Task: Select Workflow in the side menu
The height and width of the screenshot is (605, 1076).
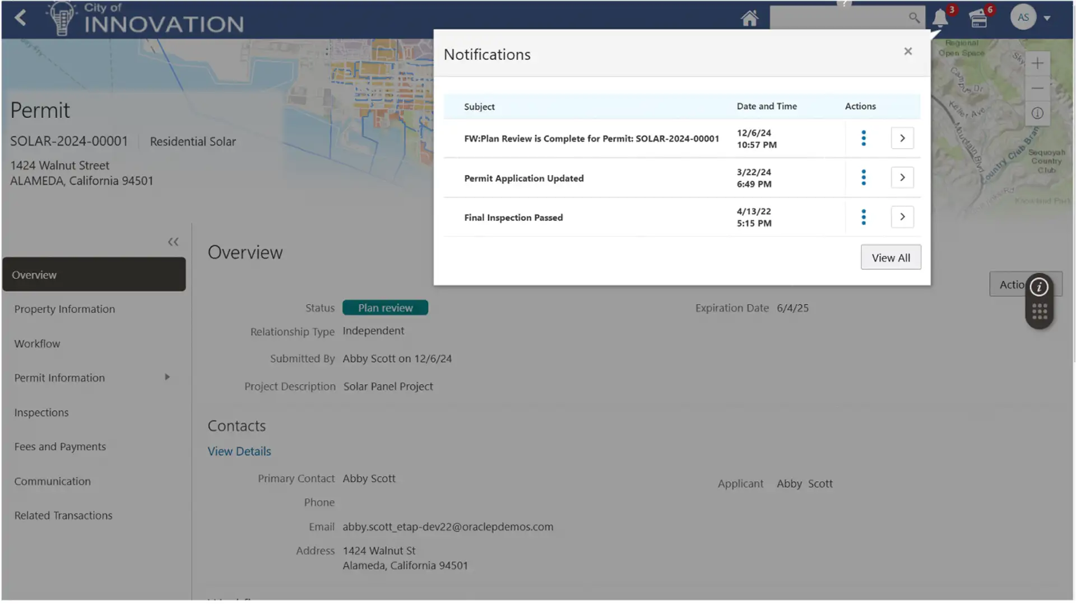Action: coord(37,344)
